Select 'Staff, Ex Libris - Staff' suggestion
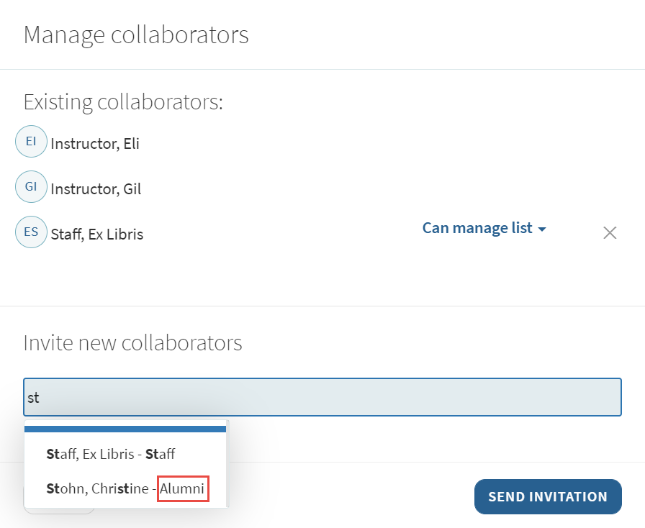Screen dimensions: 645x528 (110, 454)
